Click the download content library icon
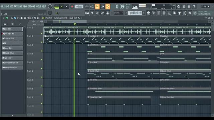214x120 pixels. pyautogui.click(x=195, y=13)
